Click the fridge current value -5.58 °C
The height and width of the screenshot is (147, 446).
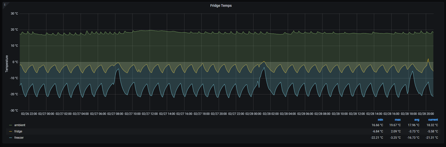[x=433, y=131]
